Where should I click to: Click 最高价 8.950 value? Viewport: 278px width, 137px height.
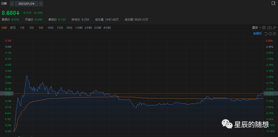pos(15,20)
